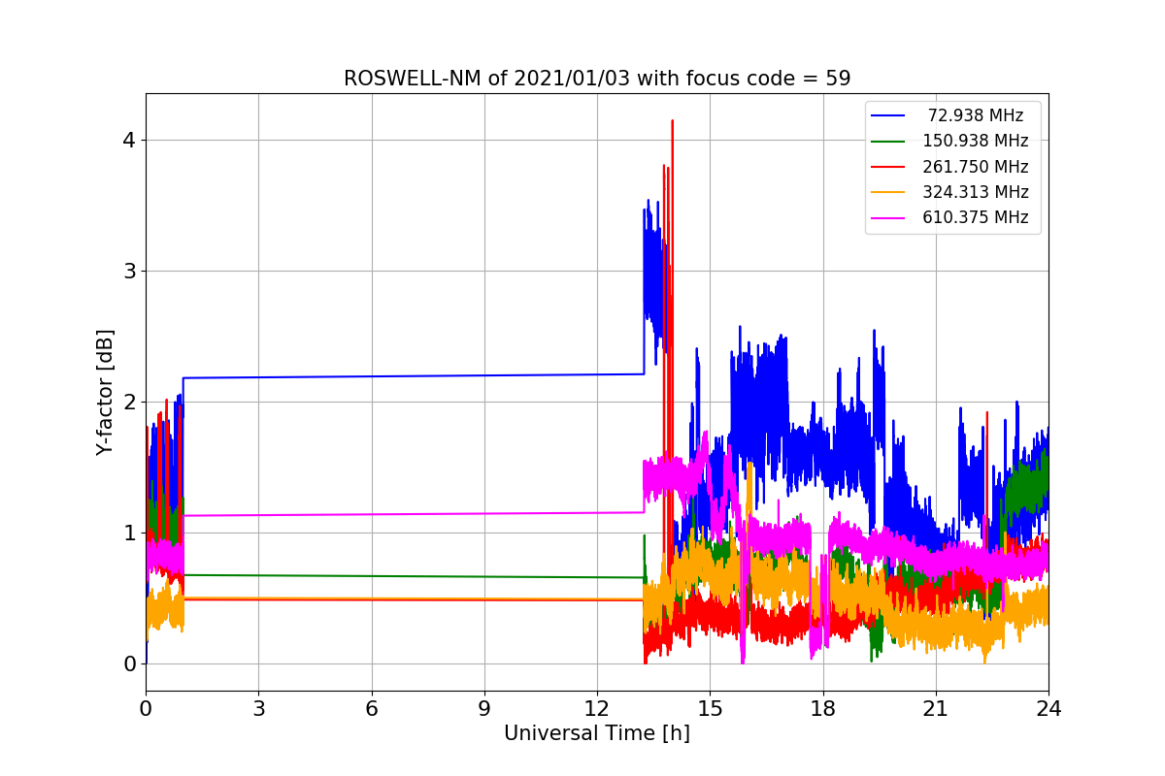
Task: Click x-axis tick label 6
Action: pos(371,709)
